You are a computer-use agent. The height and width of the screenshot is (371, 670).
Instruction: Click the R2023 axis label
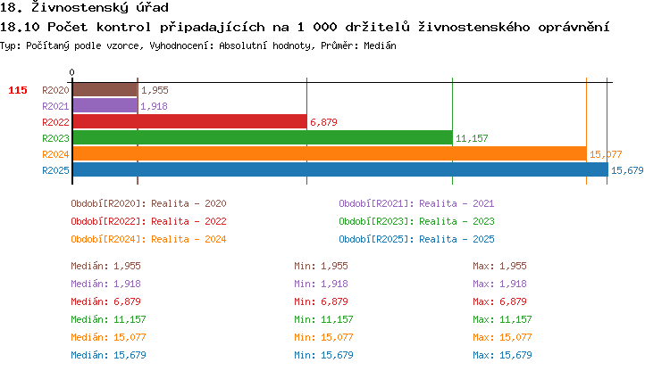(55, 138)
